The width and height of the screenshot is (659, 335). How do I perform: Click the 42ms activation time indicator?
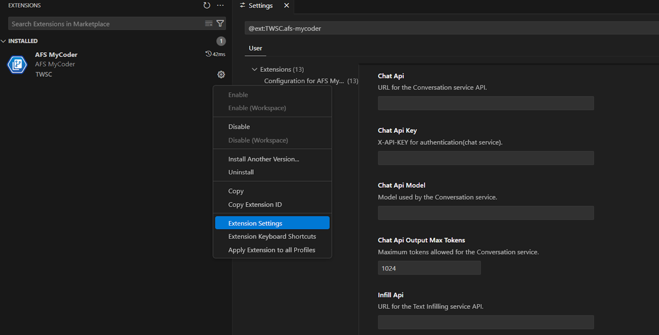(215, 54)
